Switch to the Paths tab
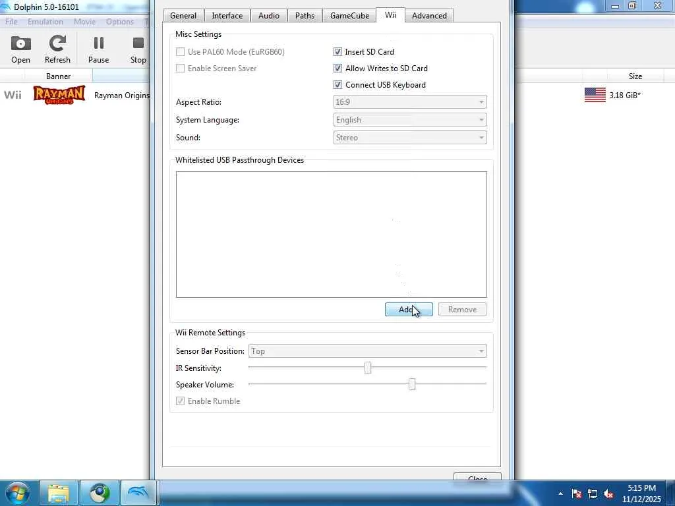Viewport: 675px width, 506px height. click(x=305, y=16)
